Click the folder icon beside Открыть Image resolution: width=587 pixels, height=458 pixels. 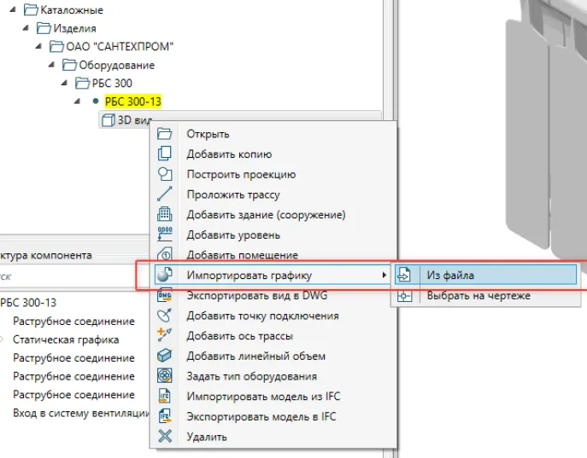coord(166,134)
